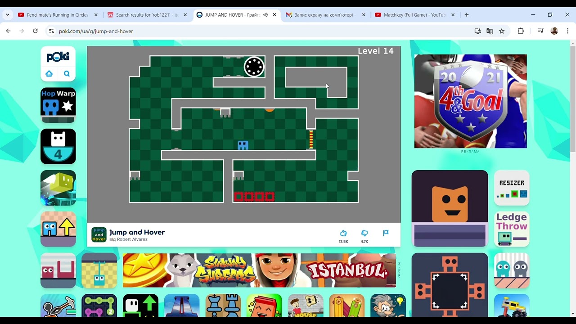This screenshot has width=576, height=324.
Task: Open Poki search magnifier icon
Action: click(x=67, y=74)
